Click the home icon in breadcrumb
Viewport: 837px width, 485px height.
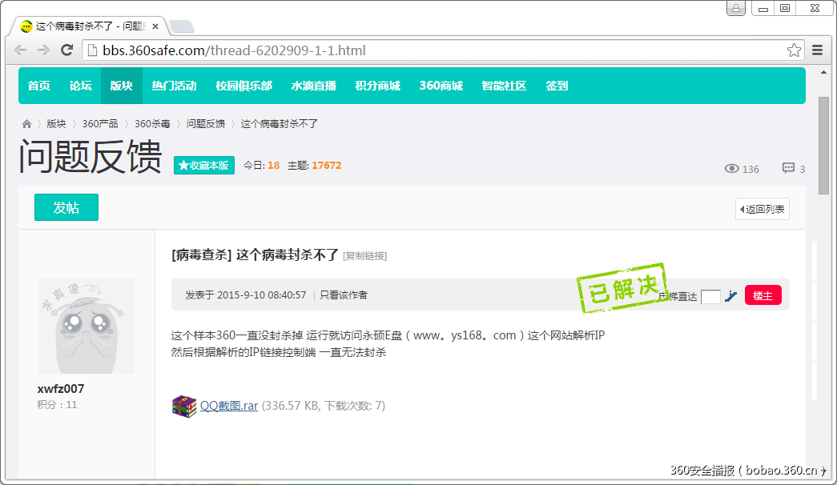[x=26, y=124]
